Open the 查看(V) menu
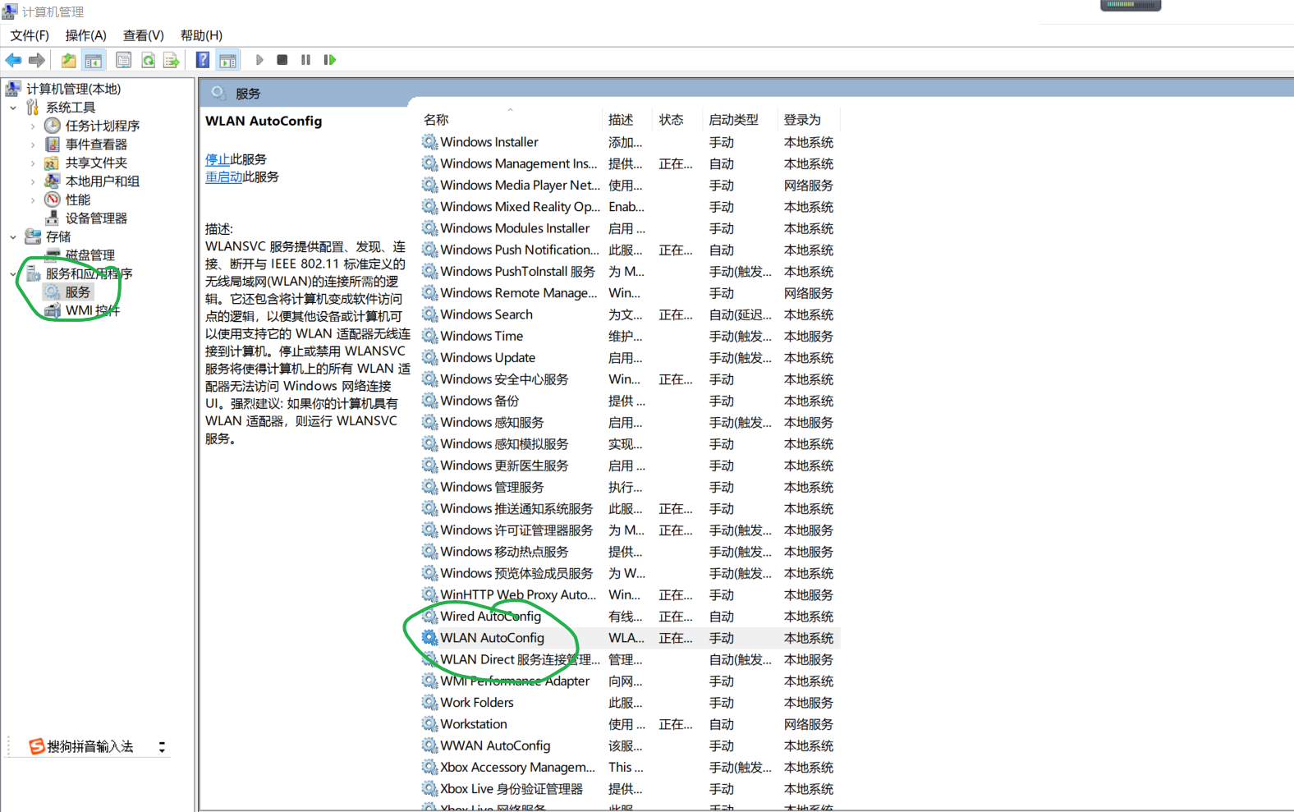Viewport: 1294px width, 812px height. click(x=144, y=35)
